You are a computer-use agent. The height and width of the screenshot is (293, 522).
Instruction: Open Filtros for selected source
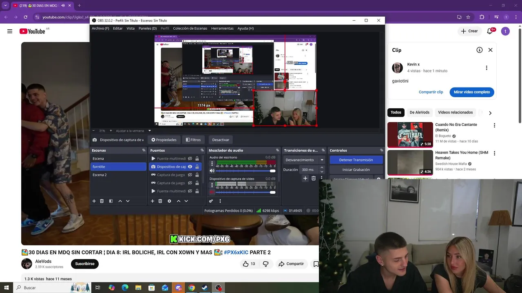(193, 140)
